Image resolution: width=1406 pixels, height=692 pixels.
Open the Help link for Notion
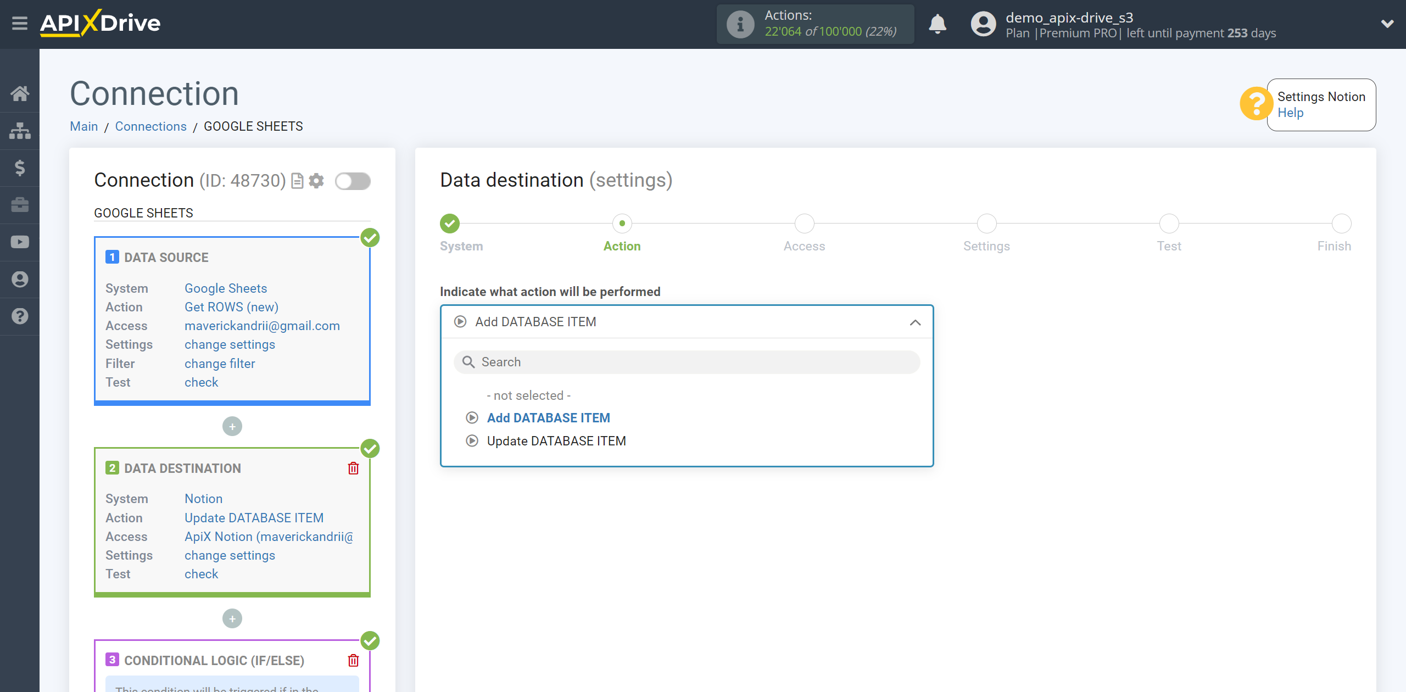(1290, 113)
